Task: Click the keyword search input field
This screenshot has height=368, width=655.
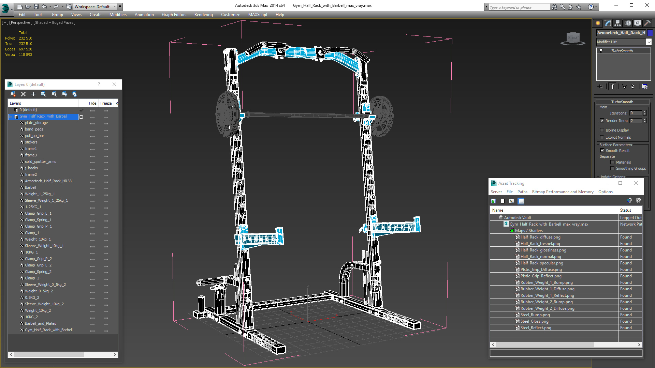Action: tap(519, 7)
